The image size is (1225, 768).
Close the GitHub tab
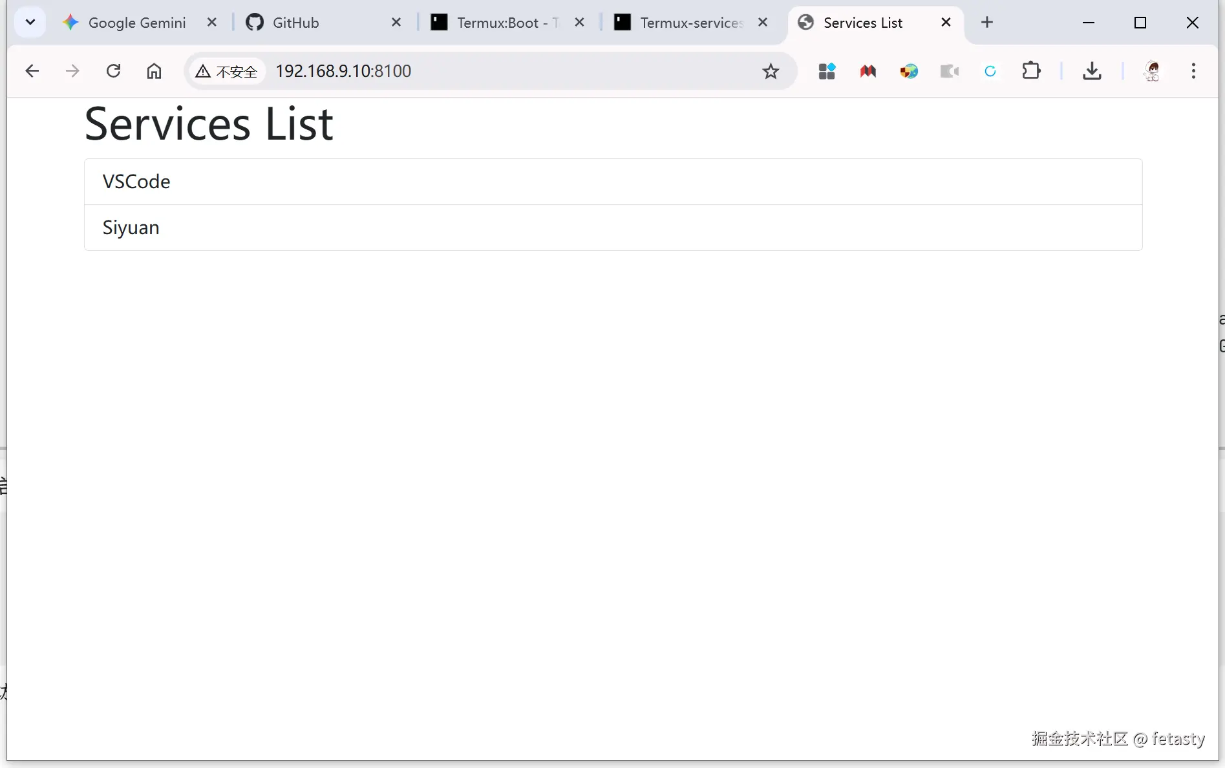tap(396, 23)
